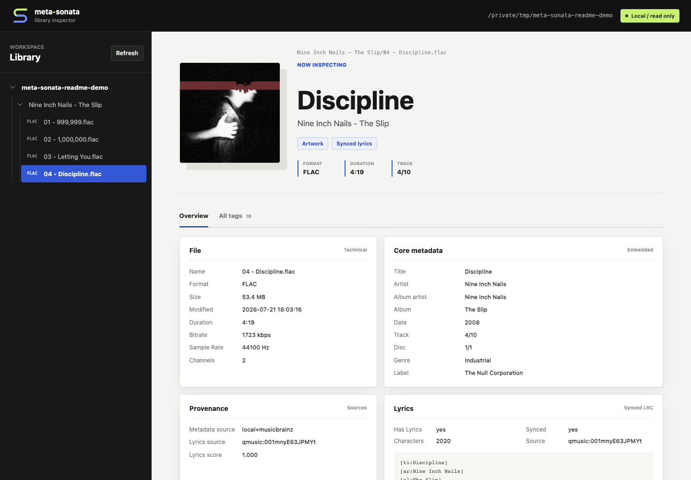This screenshot has width=691, height=480.
Task: Click the [ar:Nine Inch Nails] lyrics line
Action: [x=432, y=471]
